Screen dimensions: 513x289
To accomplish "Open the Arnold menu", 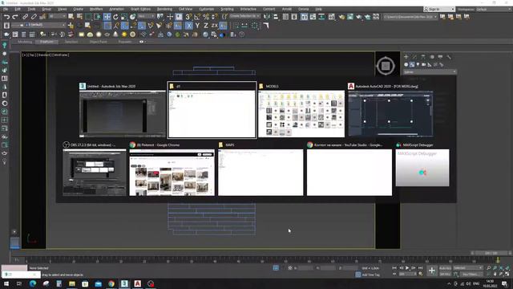I will tap(287, 9).
